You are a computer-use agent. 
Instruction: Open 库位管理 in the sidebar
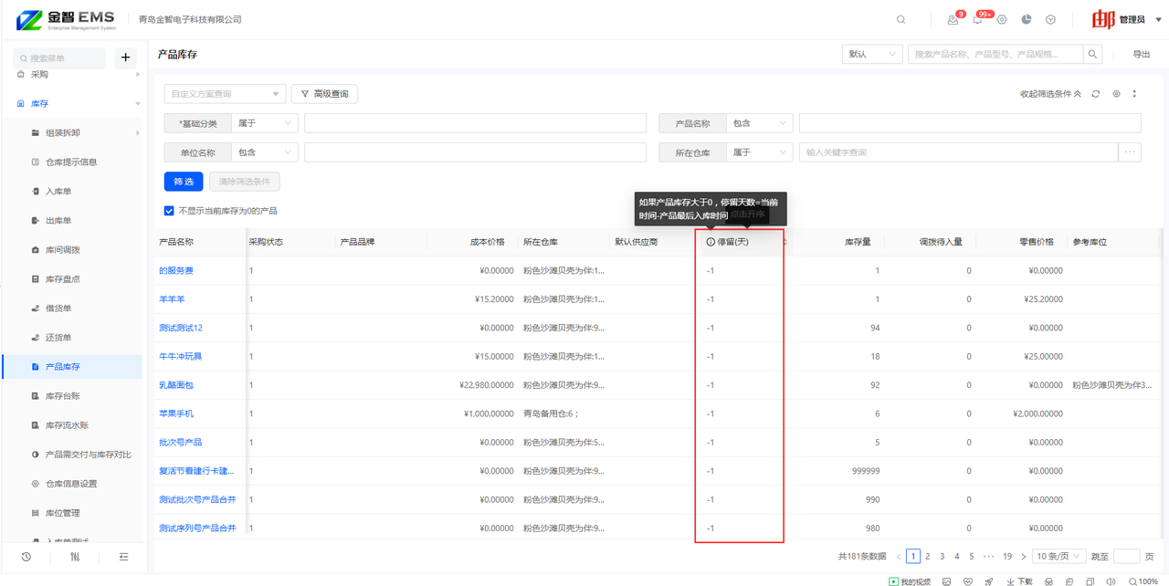[x=63, y=513]
